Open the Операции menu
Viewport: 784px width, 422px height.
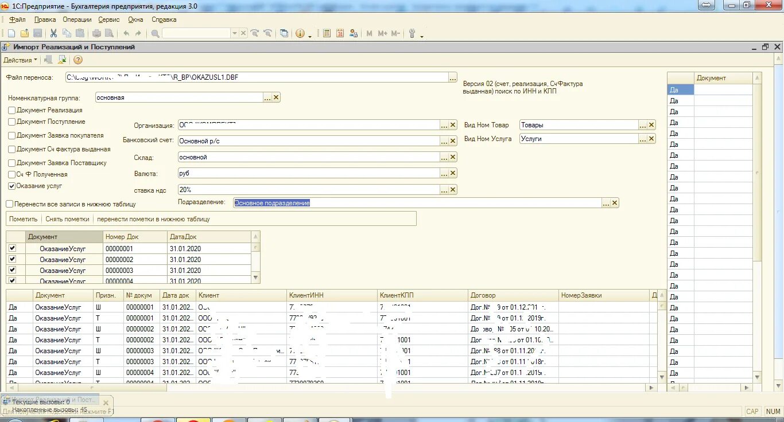[x=77, y=19]
